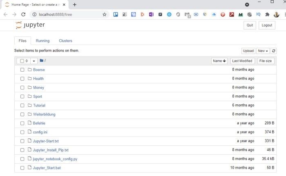The image size is (286, 176).
Task: Open the Befehle file
Action: pos(39,123)
